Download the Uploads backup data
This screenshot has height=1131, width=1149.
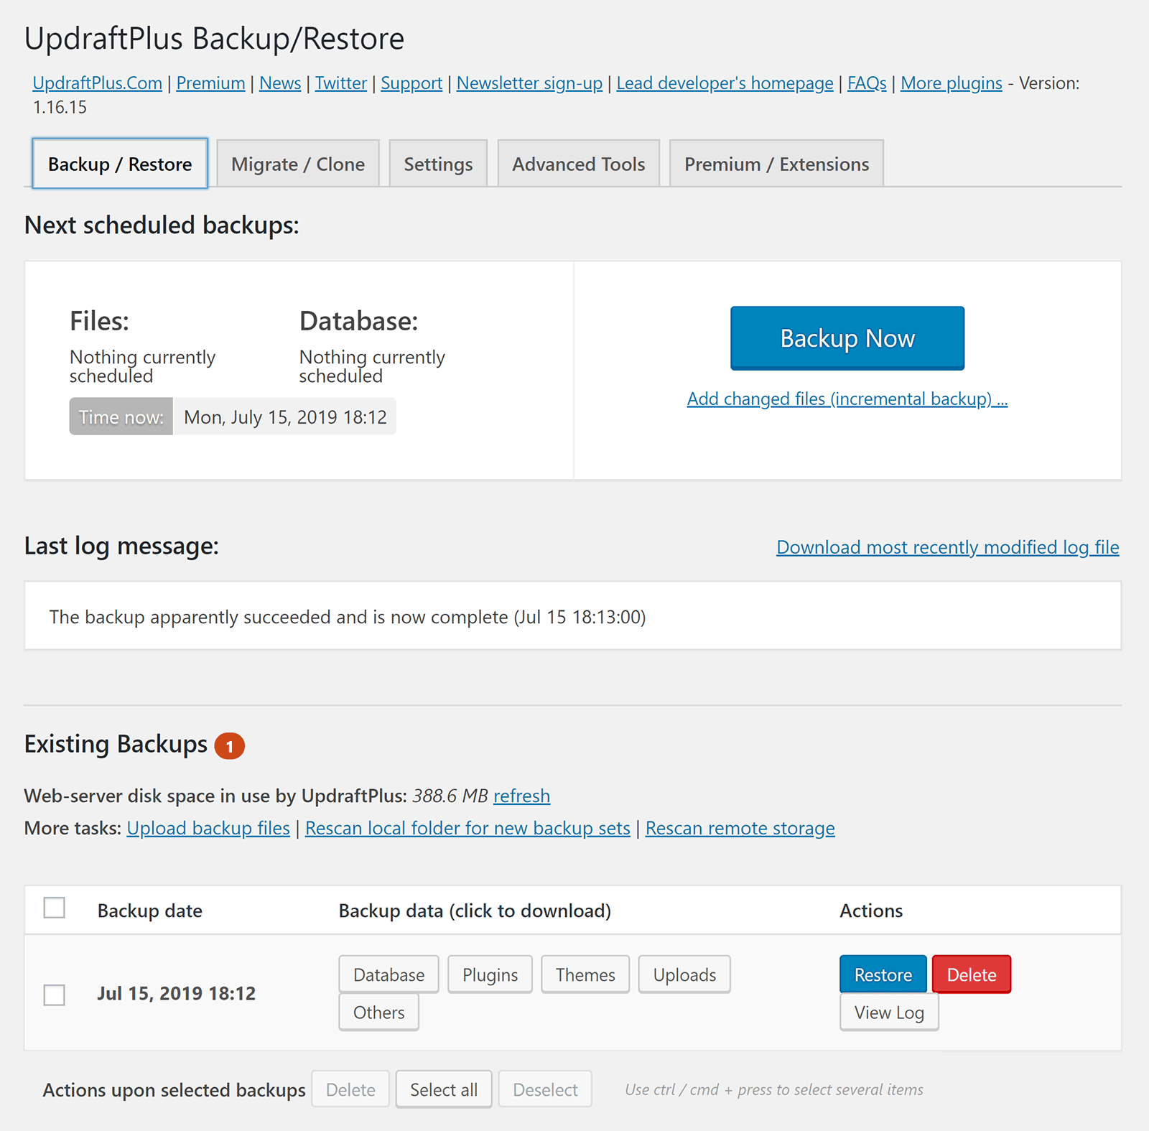[684, 974]
